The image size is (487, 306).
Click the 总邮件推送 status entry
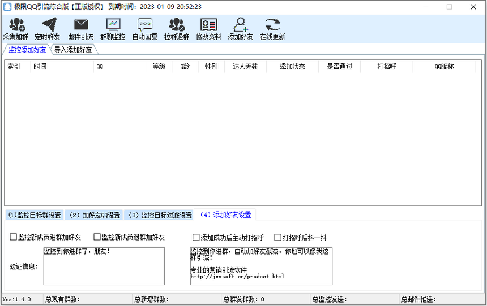point(418,299)
